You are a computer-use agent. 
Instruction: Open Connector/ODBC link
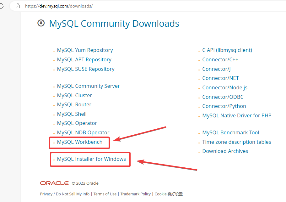[x=223, y=97]
